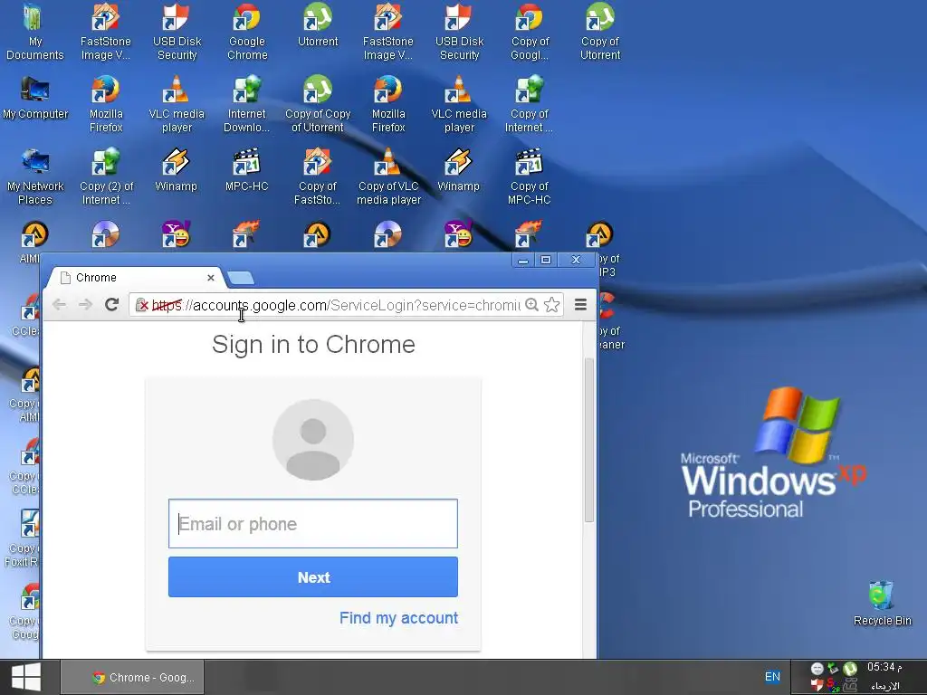
Task: Select the Internet Downlo... desktop shortcut
Action: pos(246,105)
